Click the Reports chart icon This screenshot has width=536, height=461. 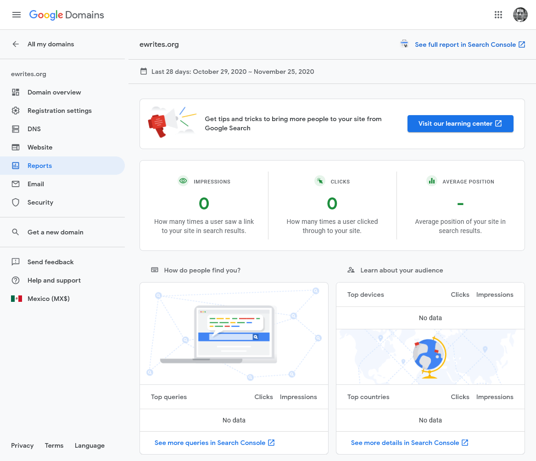16,166
